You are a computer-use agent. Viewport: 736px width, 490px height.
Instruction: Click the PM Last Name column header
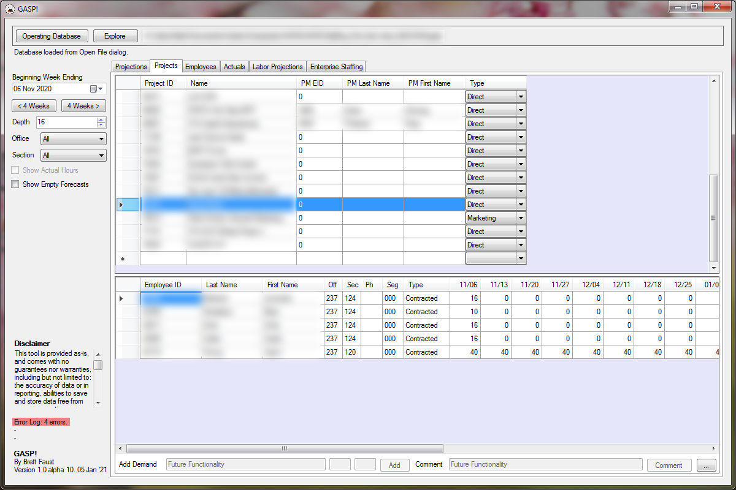click(373, 83)
